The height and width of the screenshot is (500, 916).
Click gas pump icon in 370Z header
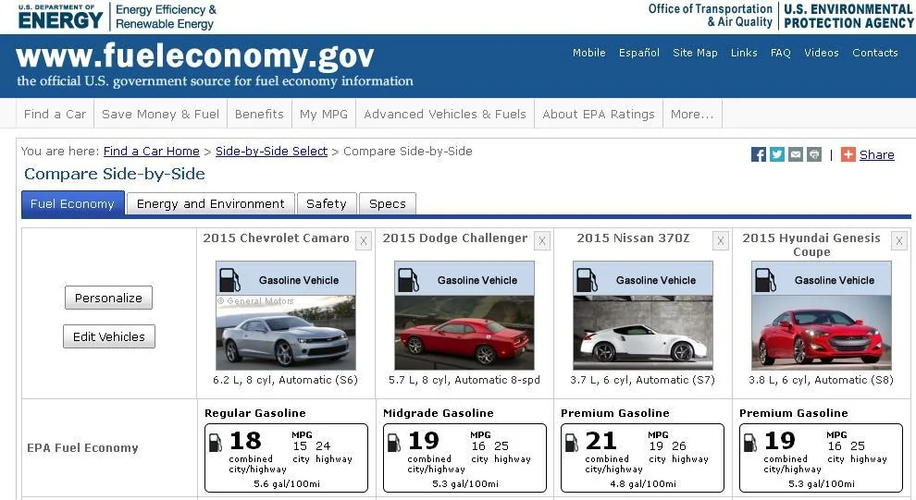[x=588, y=280]
